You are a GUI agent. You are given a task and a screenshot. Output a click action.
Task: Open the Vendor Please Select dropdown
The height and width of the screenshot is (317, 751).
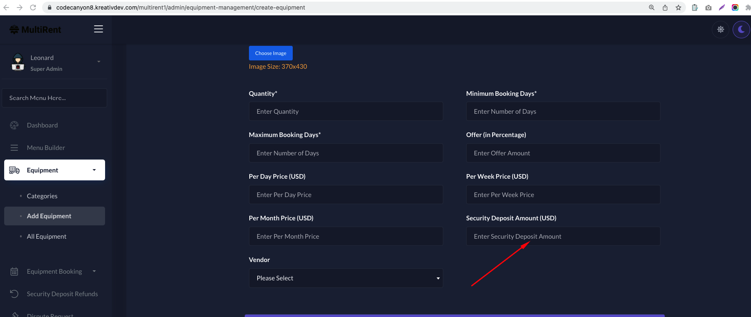coord(346,278)
